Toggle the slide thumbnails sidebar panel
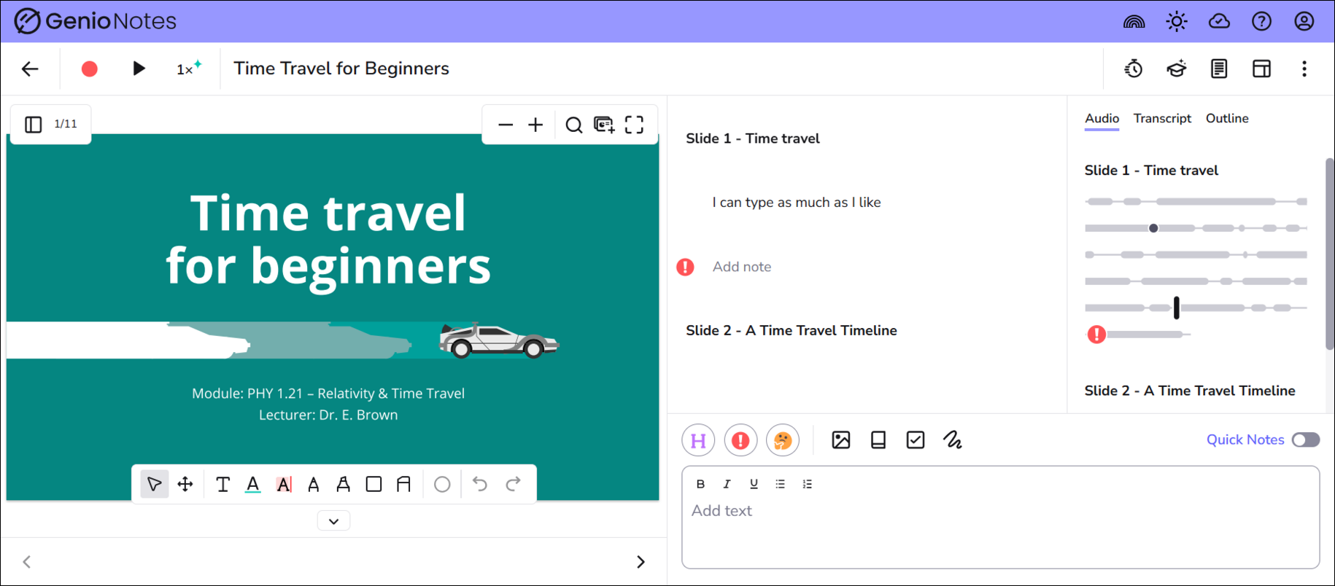 [x=34, y=124]
